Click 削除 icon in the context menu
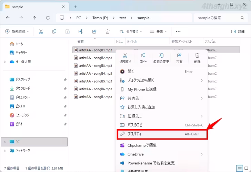The height and width of the screenshot is (172, 251). (197, 58)
